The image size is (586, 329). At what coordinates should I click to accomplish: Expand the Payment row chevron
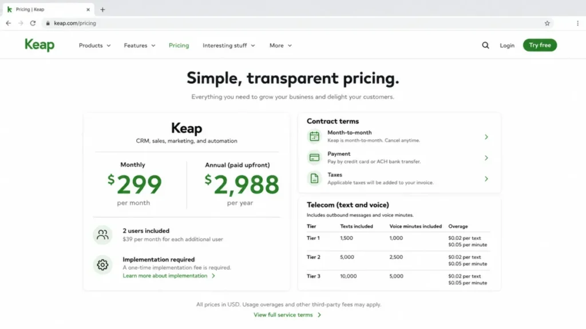(x=486, y=158)
